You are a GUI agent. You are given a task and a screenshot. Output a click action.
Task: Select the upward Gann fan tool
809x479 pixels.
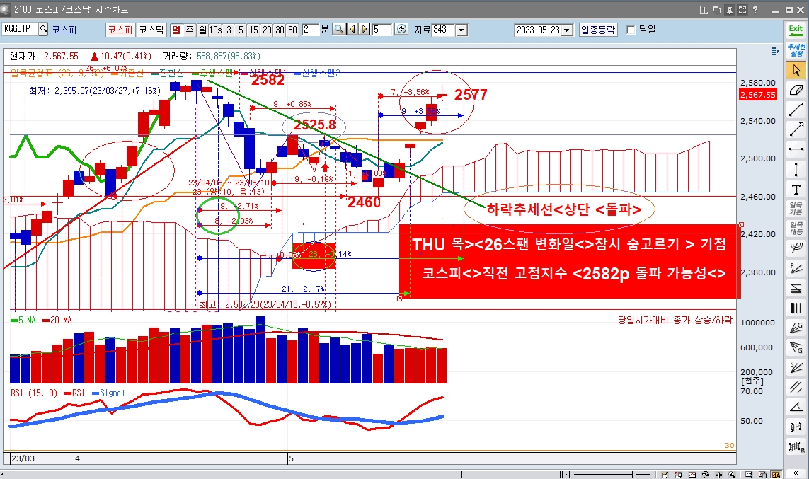click(x=796, y=328)
